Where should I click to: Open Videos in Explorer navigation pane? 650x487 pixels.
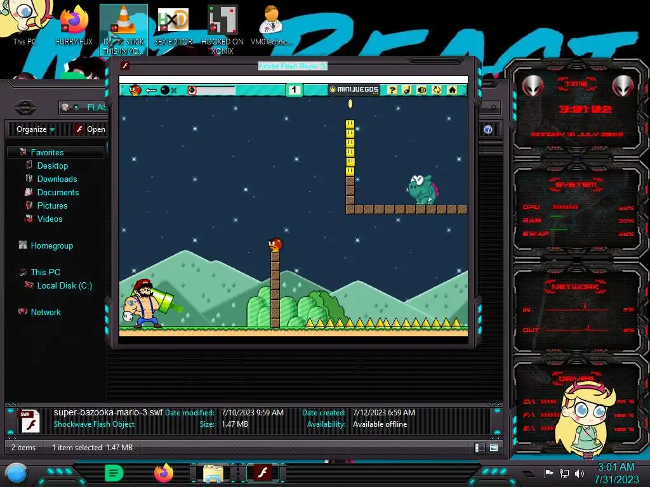pyautogui.click(x=50, y=219)
